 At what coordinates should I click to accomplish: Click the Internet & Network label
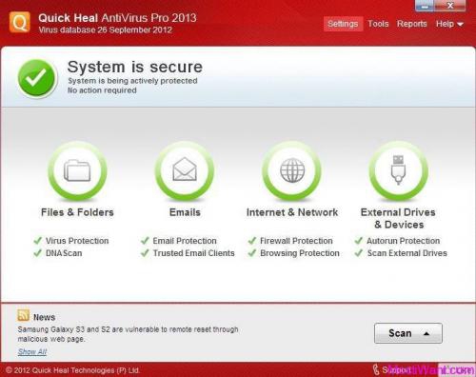pyautogui.click(x=292, y=212)
